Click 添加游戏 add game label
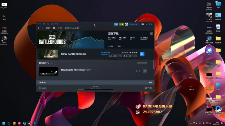 tap(44, 88)
